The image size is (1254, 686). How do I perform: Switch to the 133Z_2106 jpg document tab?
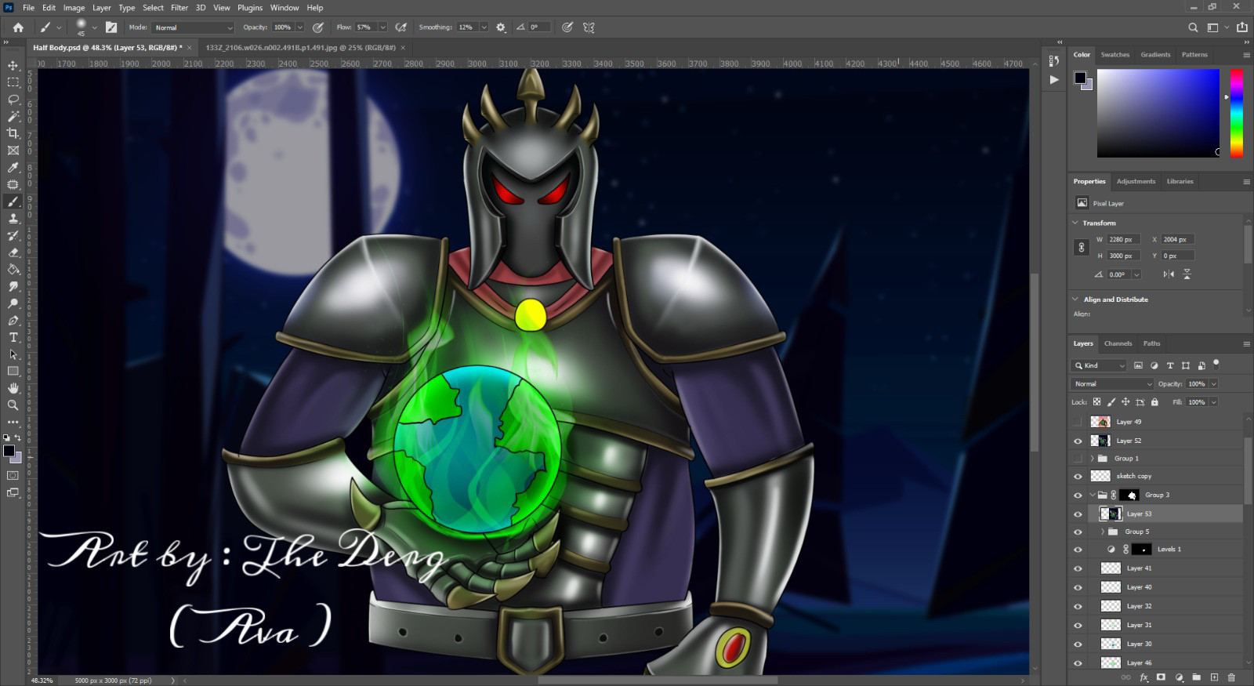(x=301, y=48)
